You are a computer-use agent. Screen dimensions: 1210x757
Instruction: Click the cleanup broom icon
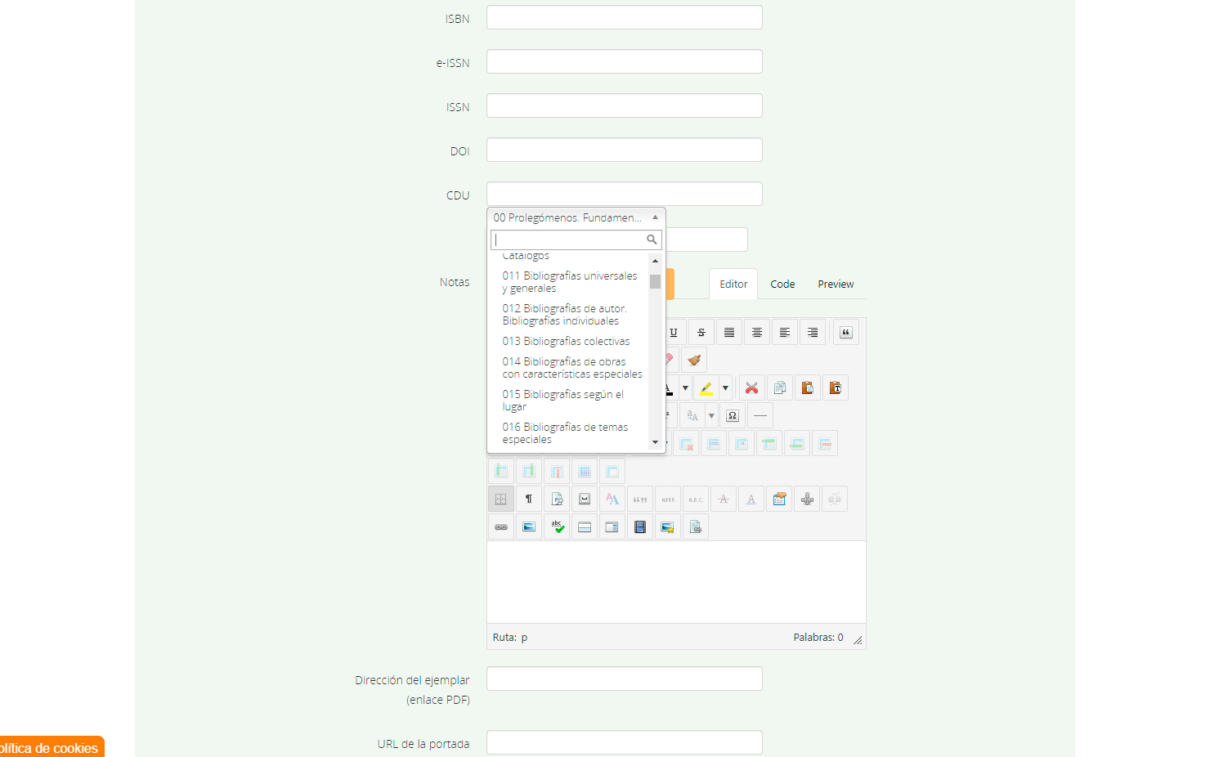(x=694, y=361)
